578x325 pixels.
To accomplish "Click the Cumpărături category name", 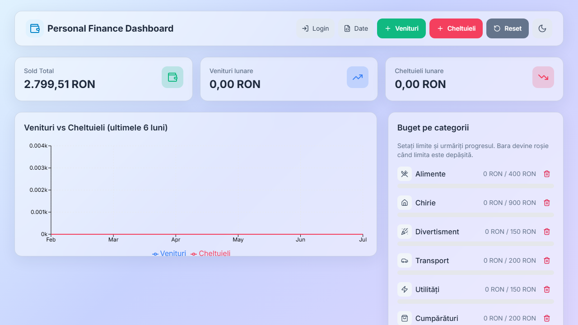I will click(437, 318).
